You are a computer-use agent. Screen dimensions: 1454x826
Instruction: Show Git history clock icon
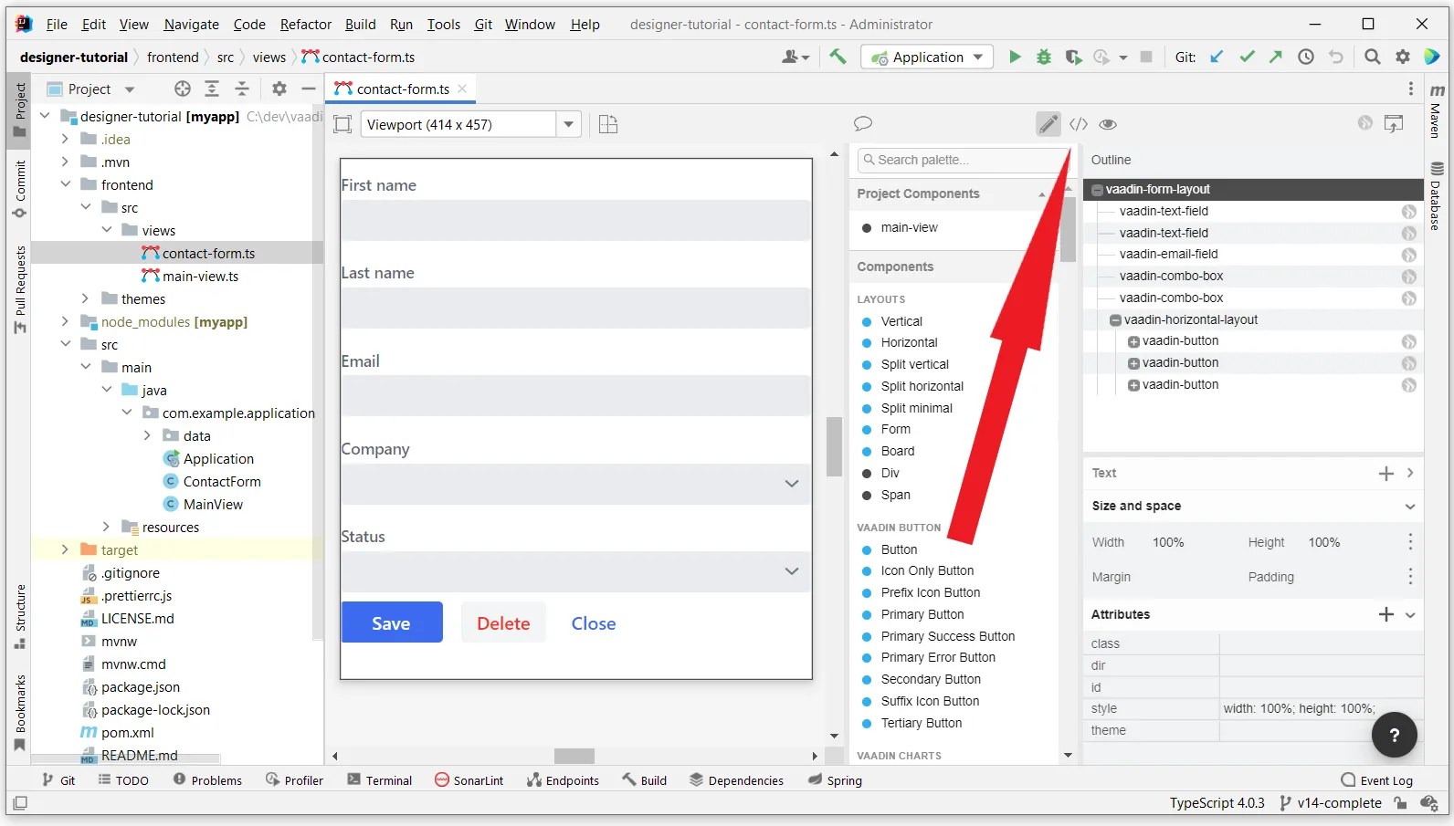[x=1306, y=57]
